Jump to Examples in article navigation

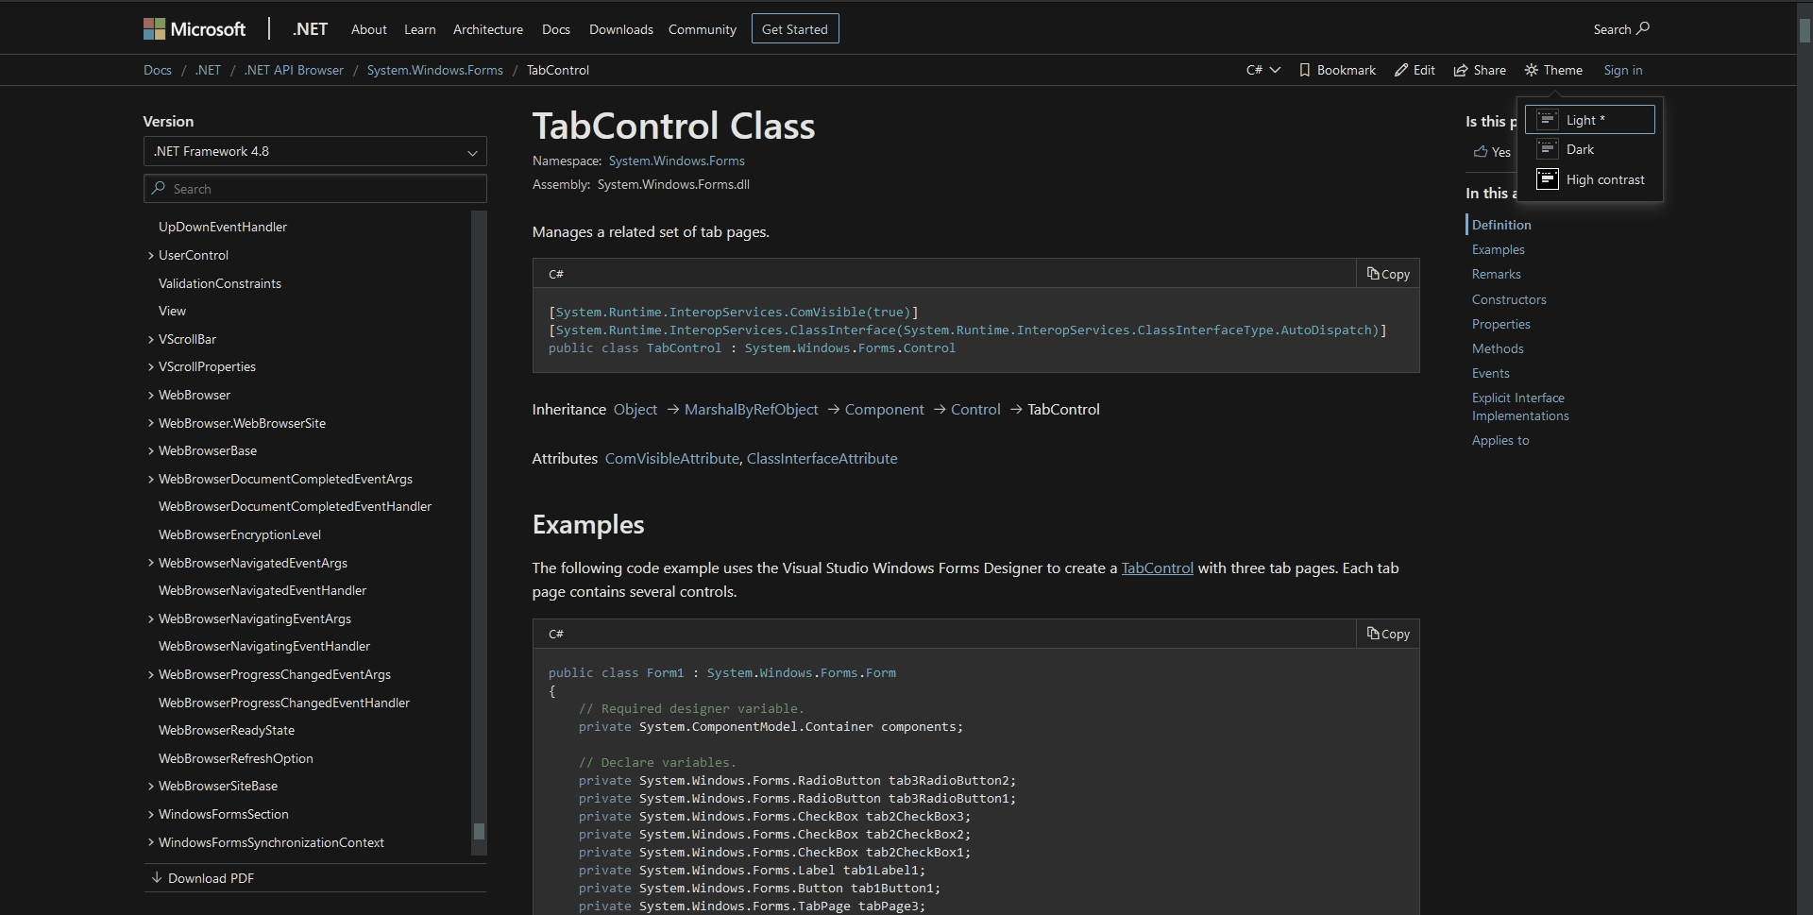tap(1499, 249)
